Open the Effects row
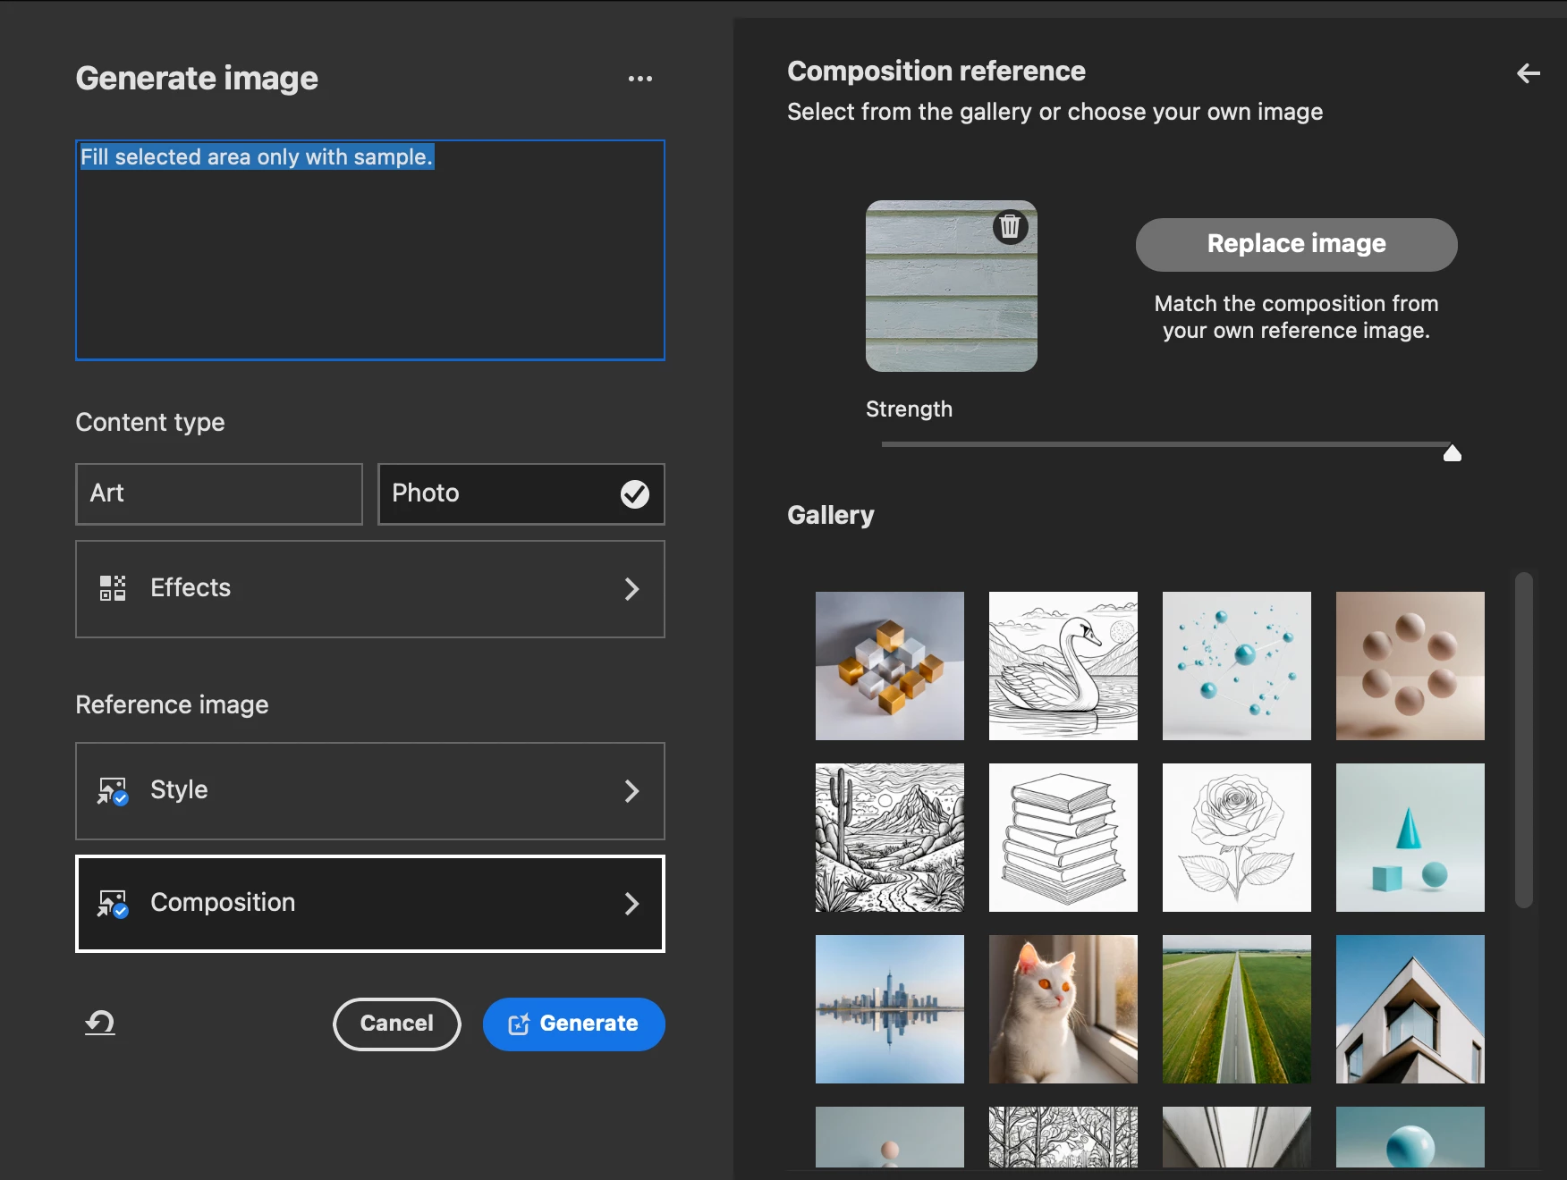This screenshot has height=1180, width=1567. [370, 589]
